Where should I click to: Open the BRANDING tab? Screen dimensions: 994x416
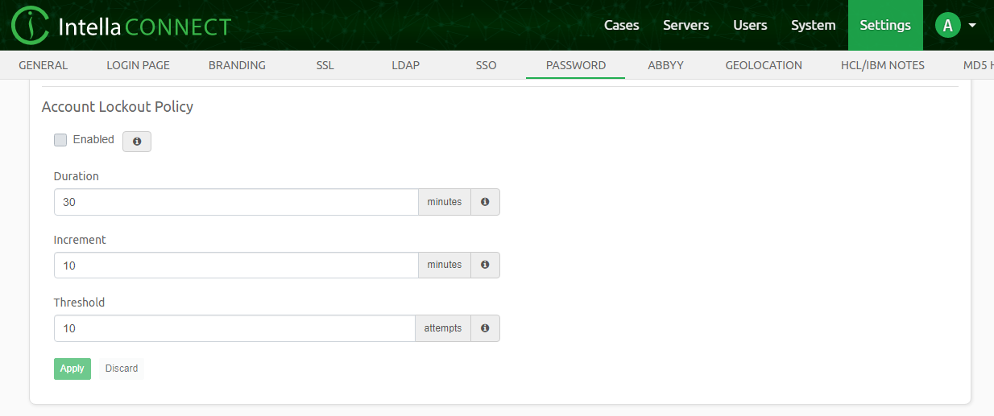237,65
